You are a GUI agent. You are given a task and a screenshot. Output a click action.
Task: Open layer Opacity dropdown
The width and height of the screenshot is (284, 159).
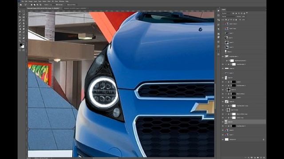coord(244,17)
